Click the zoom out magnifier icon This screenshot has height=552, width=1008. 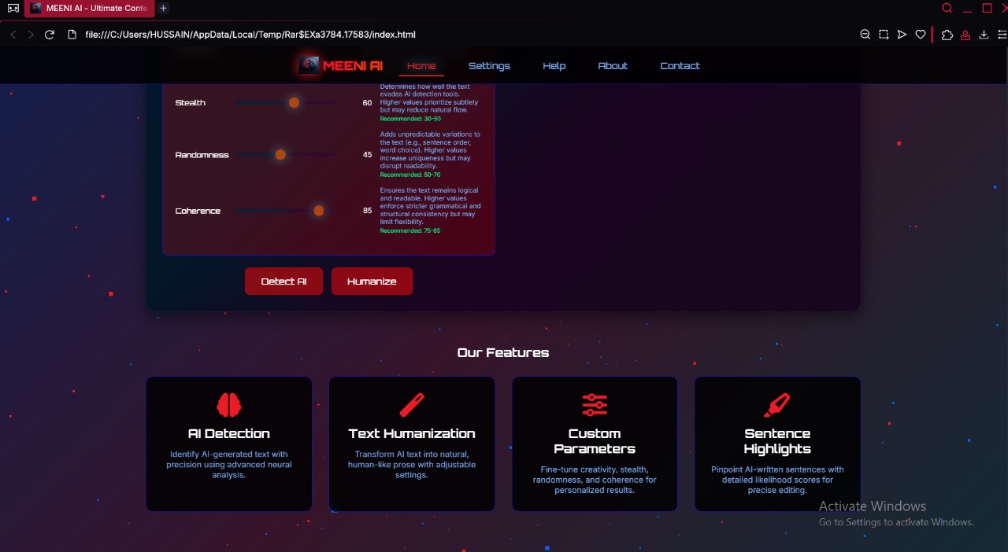[865, 35]
